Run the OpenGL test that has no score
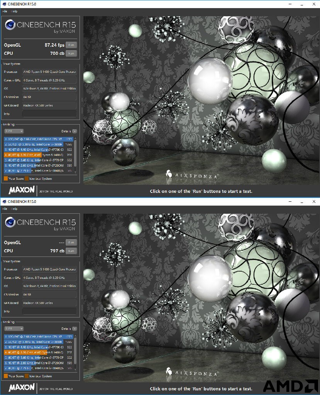This screenshot has height=395, width=320. (71, 243)
